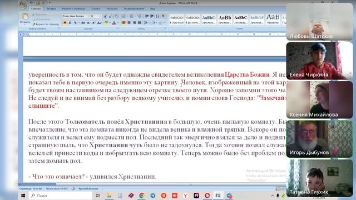Open the Вид ribbon tab
This screenshot has width=356, height=200.
point(152,9)
